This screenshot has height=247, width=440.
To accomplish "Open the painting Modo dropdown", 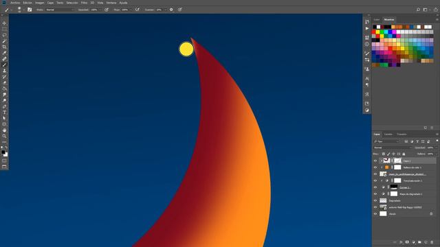I will pos(60,10).
